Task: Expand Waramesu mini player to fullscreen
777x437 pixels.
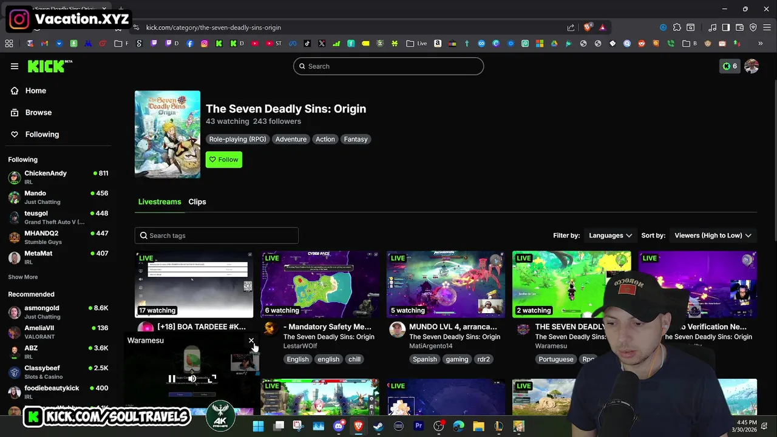Action: point(212,379)
